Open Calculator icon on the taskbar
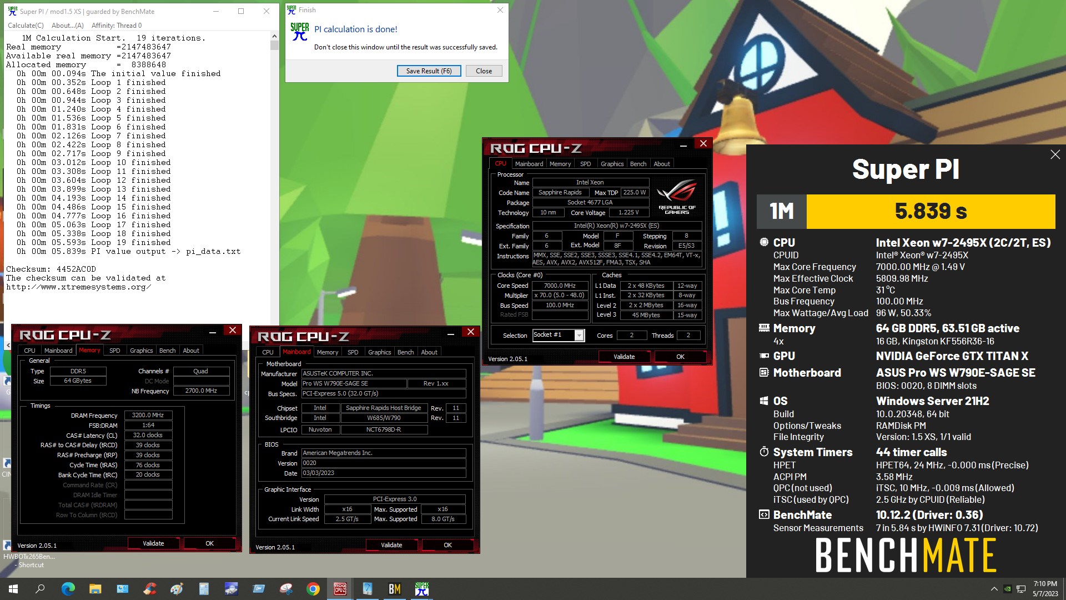This screenshot has width=1066, height=600. tap(204, 589)
